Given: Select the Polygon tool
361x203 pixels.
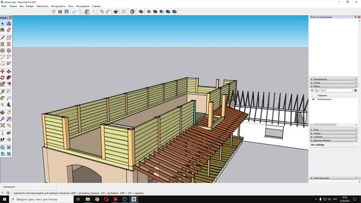Looking at the screenshot, I should (9, 51).
